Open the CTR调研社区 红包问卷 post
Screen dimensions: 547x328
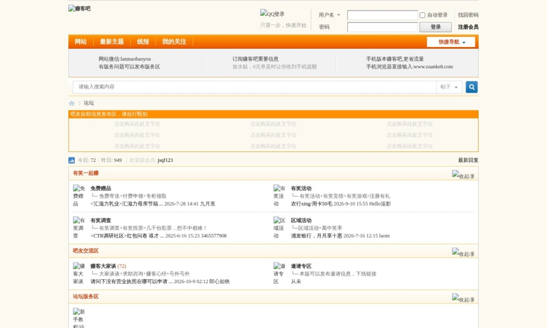point(127,236)
